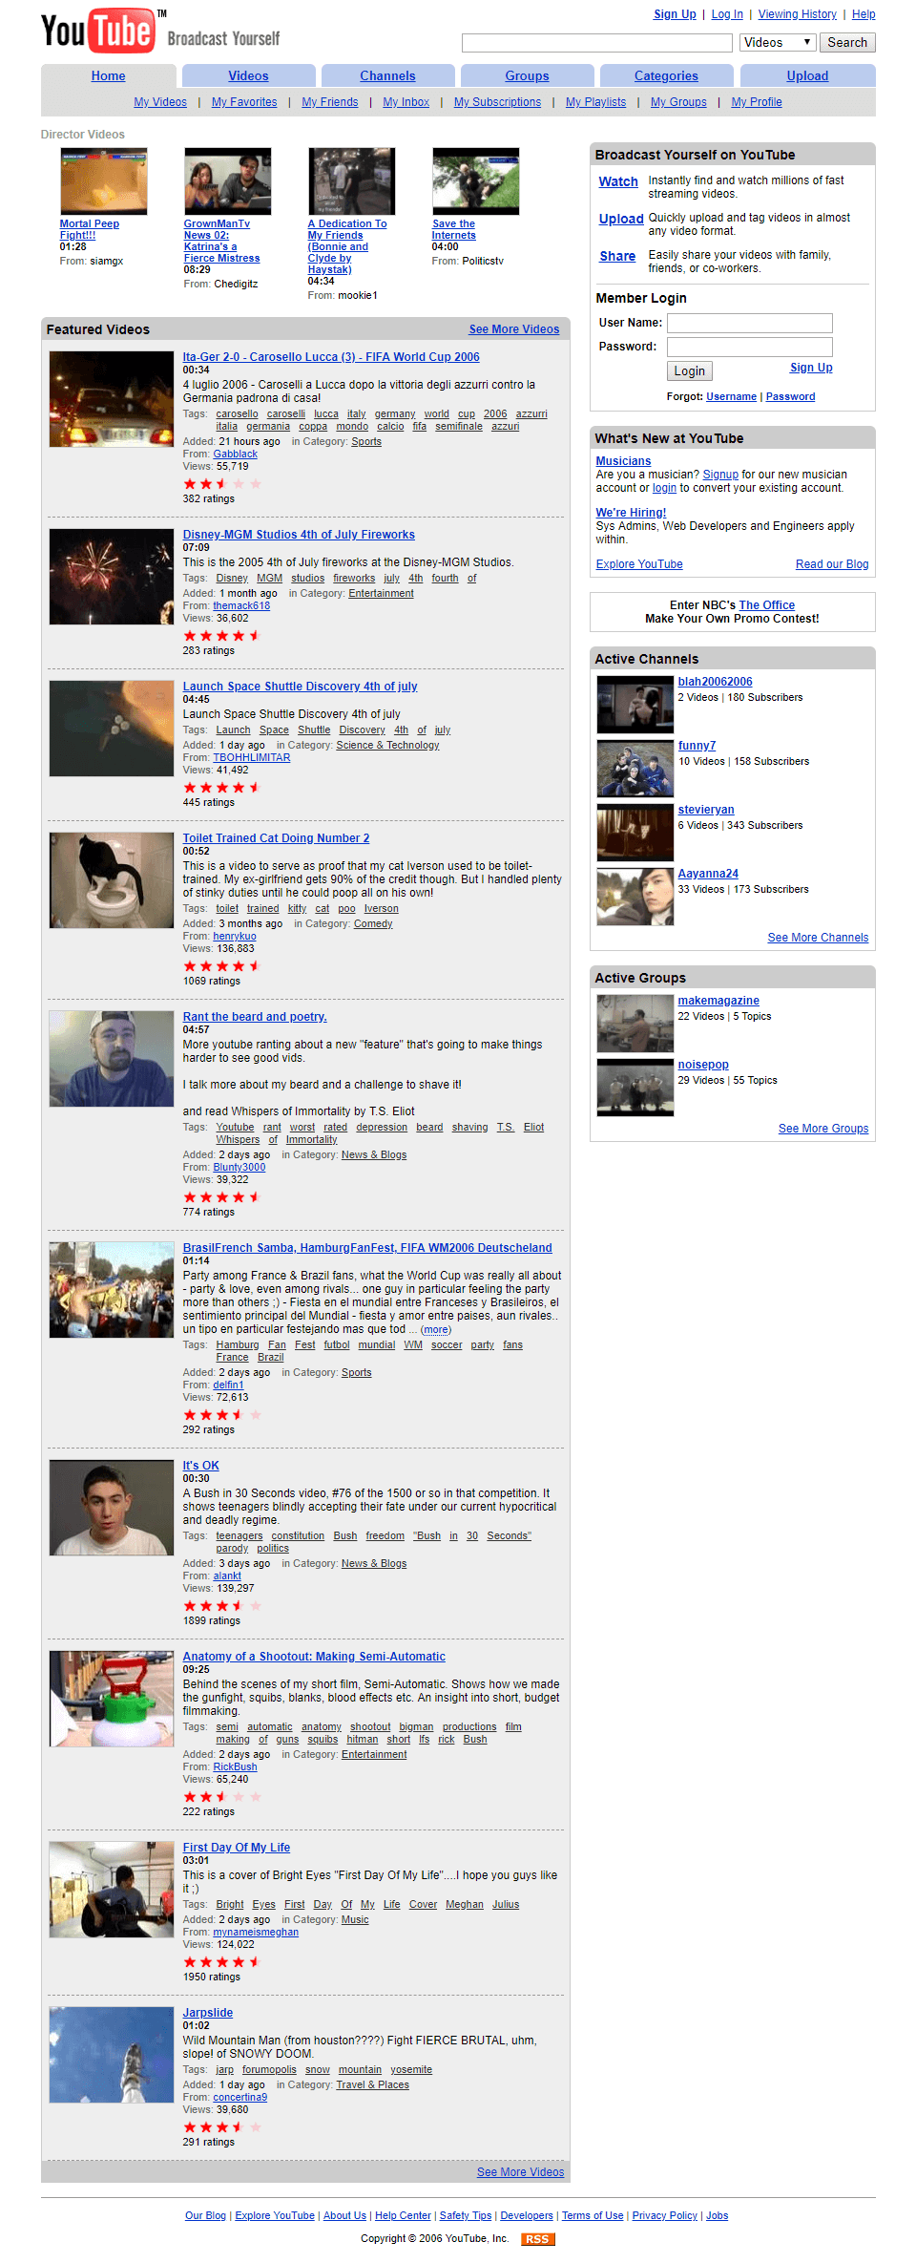Click the User Name input field
Screen dimensions: 916x2263
749,323
